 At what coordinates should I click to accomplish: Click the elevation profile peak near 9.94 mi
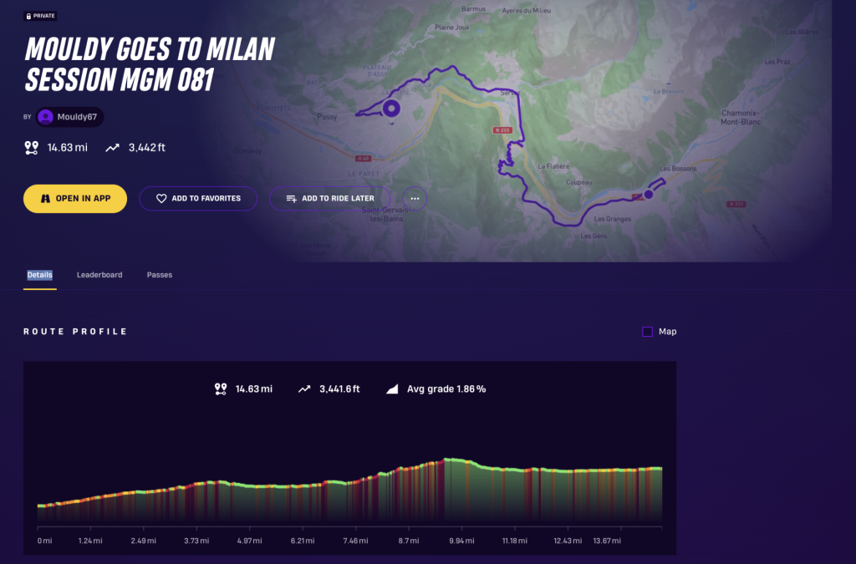(448, 460)
